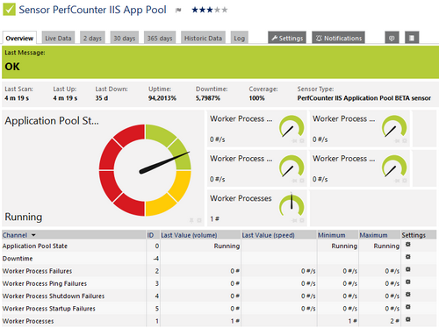
Task: Open the 30 days tab
Action: pos(125,38)
